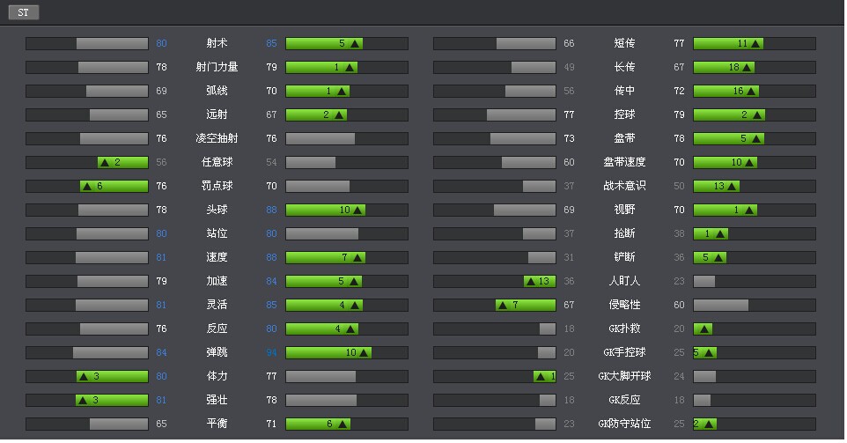Click the 94 value beside 弹跳

tap(271, 352)
